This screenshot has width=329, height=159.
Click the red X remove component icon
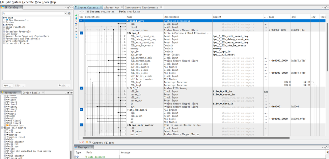[76, 21]
